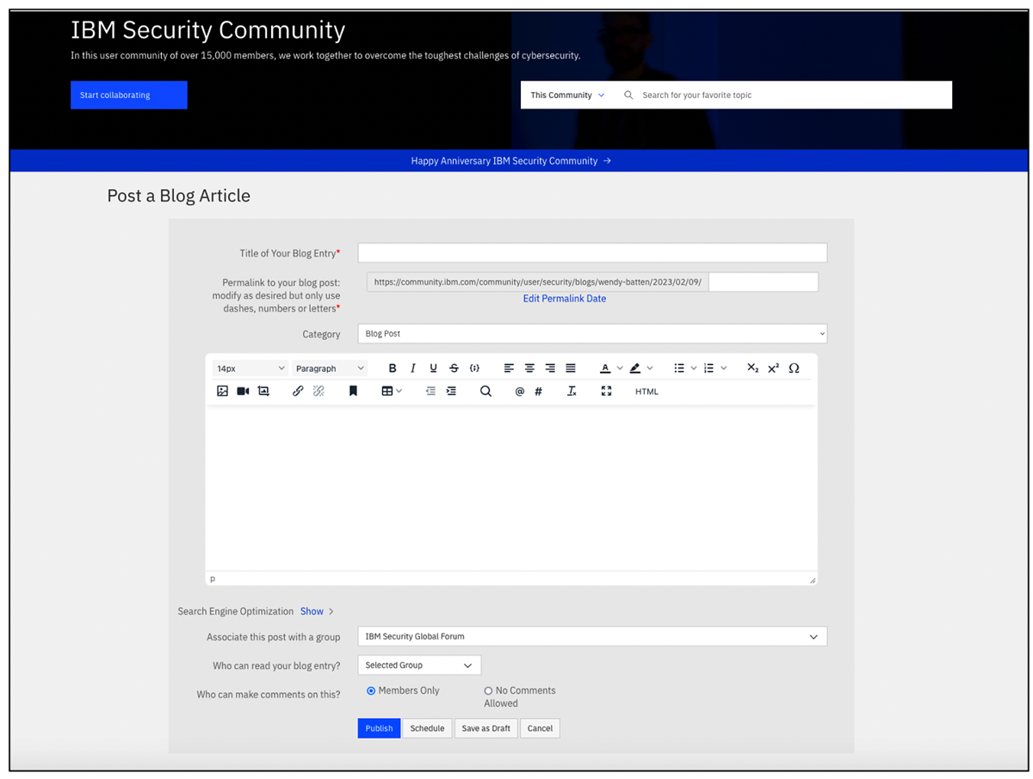Open the Selected Group visibility dropdown
The height and width of the screenshot is (779, 1033).
(x=419, y=665)
